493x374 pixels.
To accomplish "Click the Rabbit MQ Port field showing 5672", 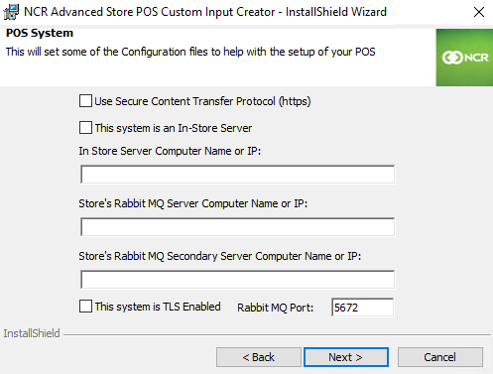I will (x=363, y=308).
